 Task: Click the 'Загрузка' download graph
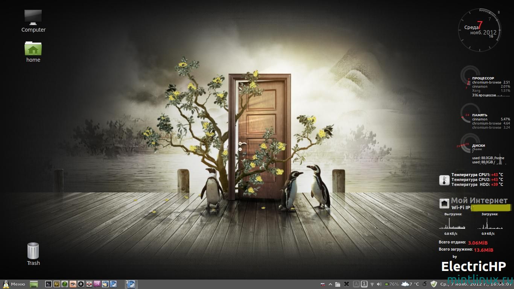tap(490, 223)
